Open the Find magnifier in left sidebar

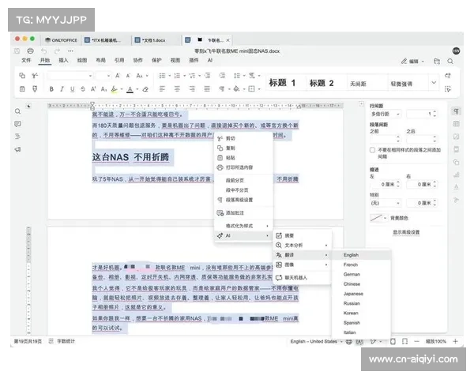click(x=18, y=111)
